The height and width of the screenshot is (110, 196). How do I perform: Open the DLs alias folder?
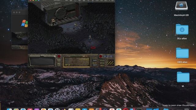tap(182, 29)
